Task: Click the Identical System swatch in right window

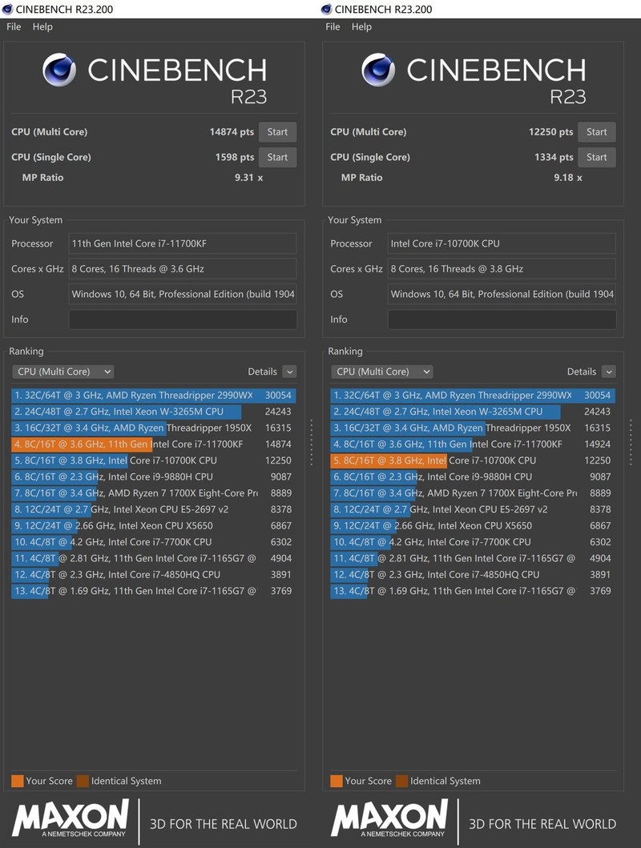Action: pos(401,781)
